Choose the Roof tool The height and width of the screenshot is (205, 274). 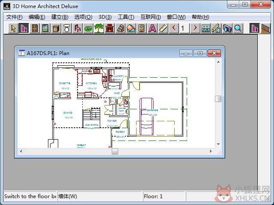click(131, 28)
